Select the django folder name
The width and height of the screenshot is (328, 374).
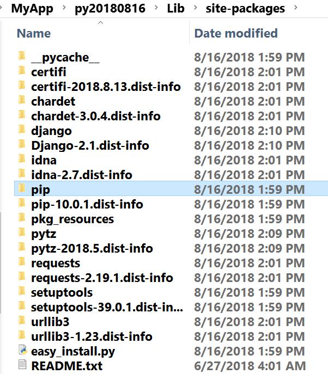(52, 131)
